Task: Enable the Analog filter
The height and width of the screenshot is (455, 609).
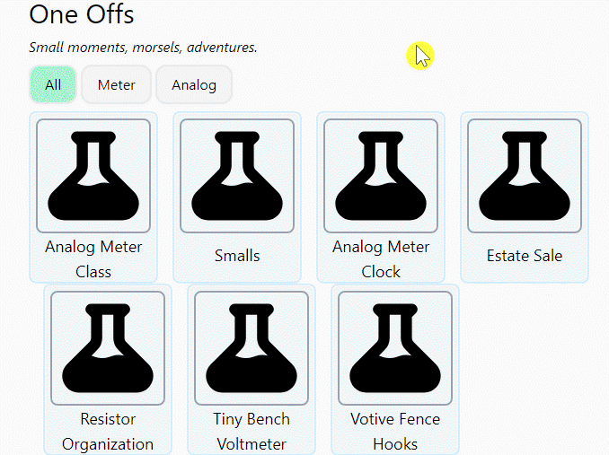Action: coord(194,84)
